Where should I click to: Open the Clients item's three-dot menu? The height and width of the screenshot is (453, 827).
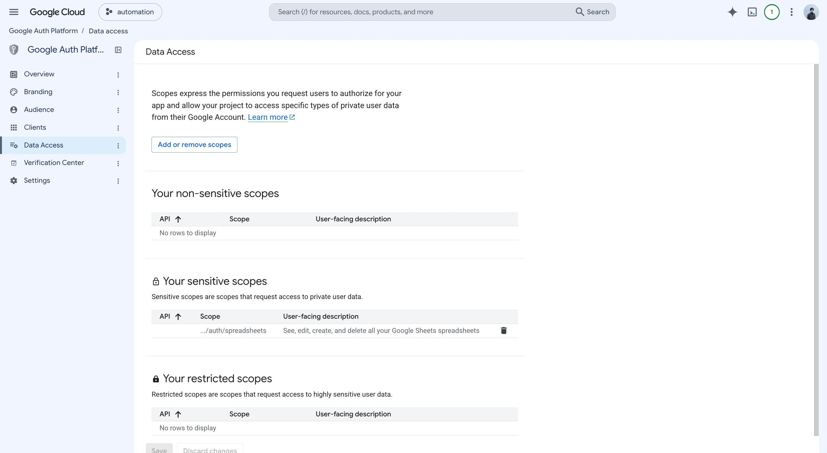(x=118, y=128)
